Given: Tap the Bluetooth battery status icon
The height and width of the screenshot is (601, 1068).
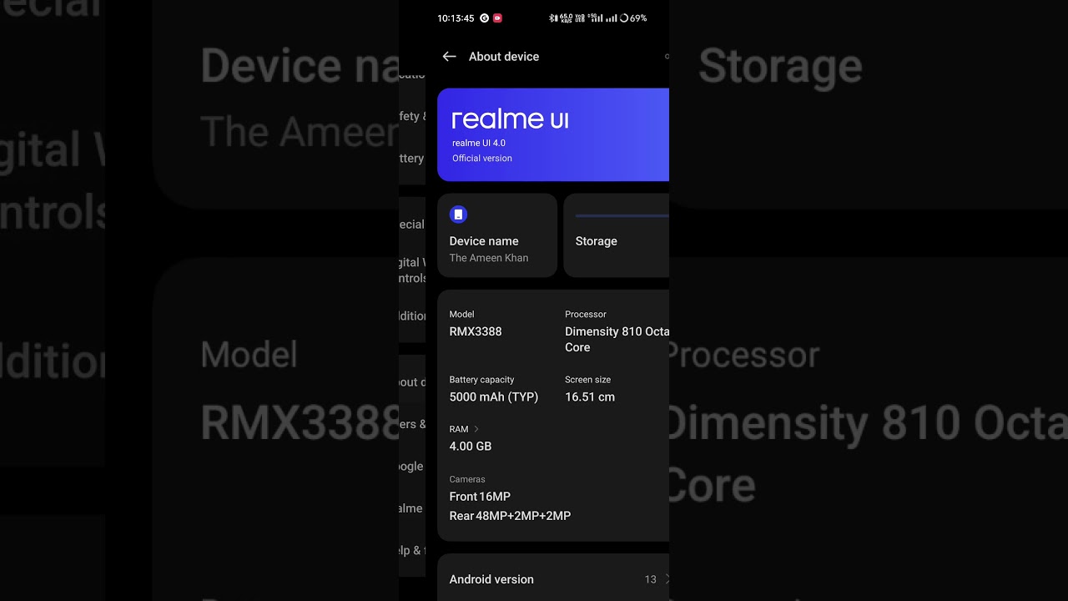Looking at the screenshot, I should point(553,18).
